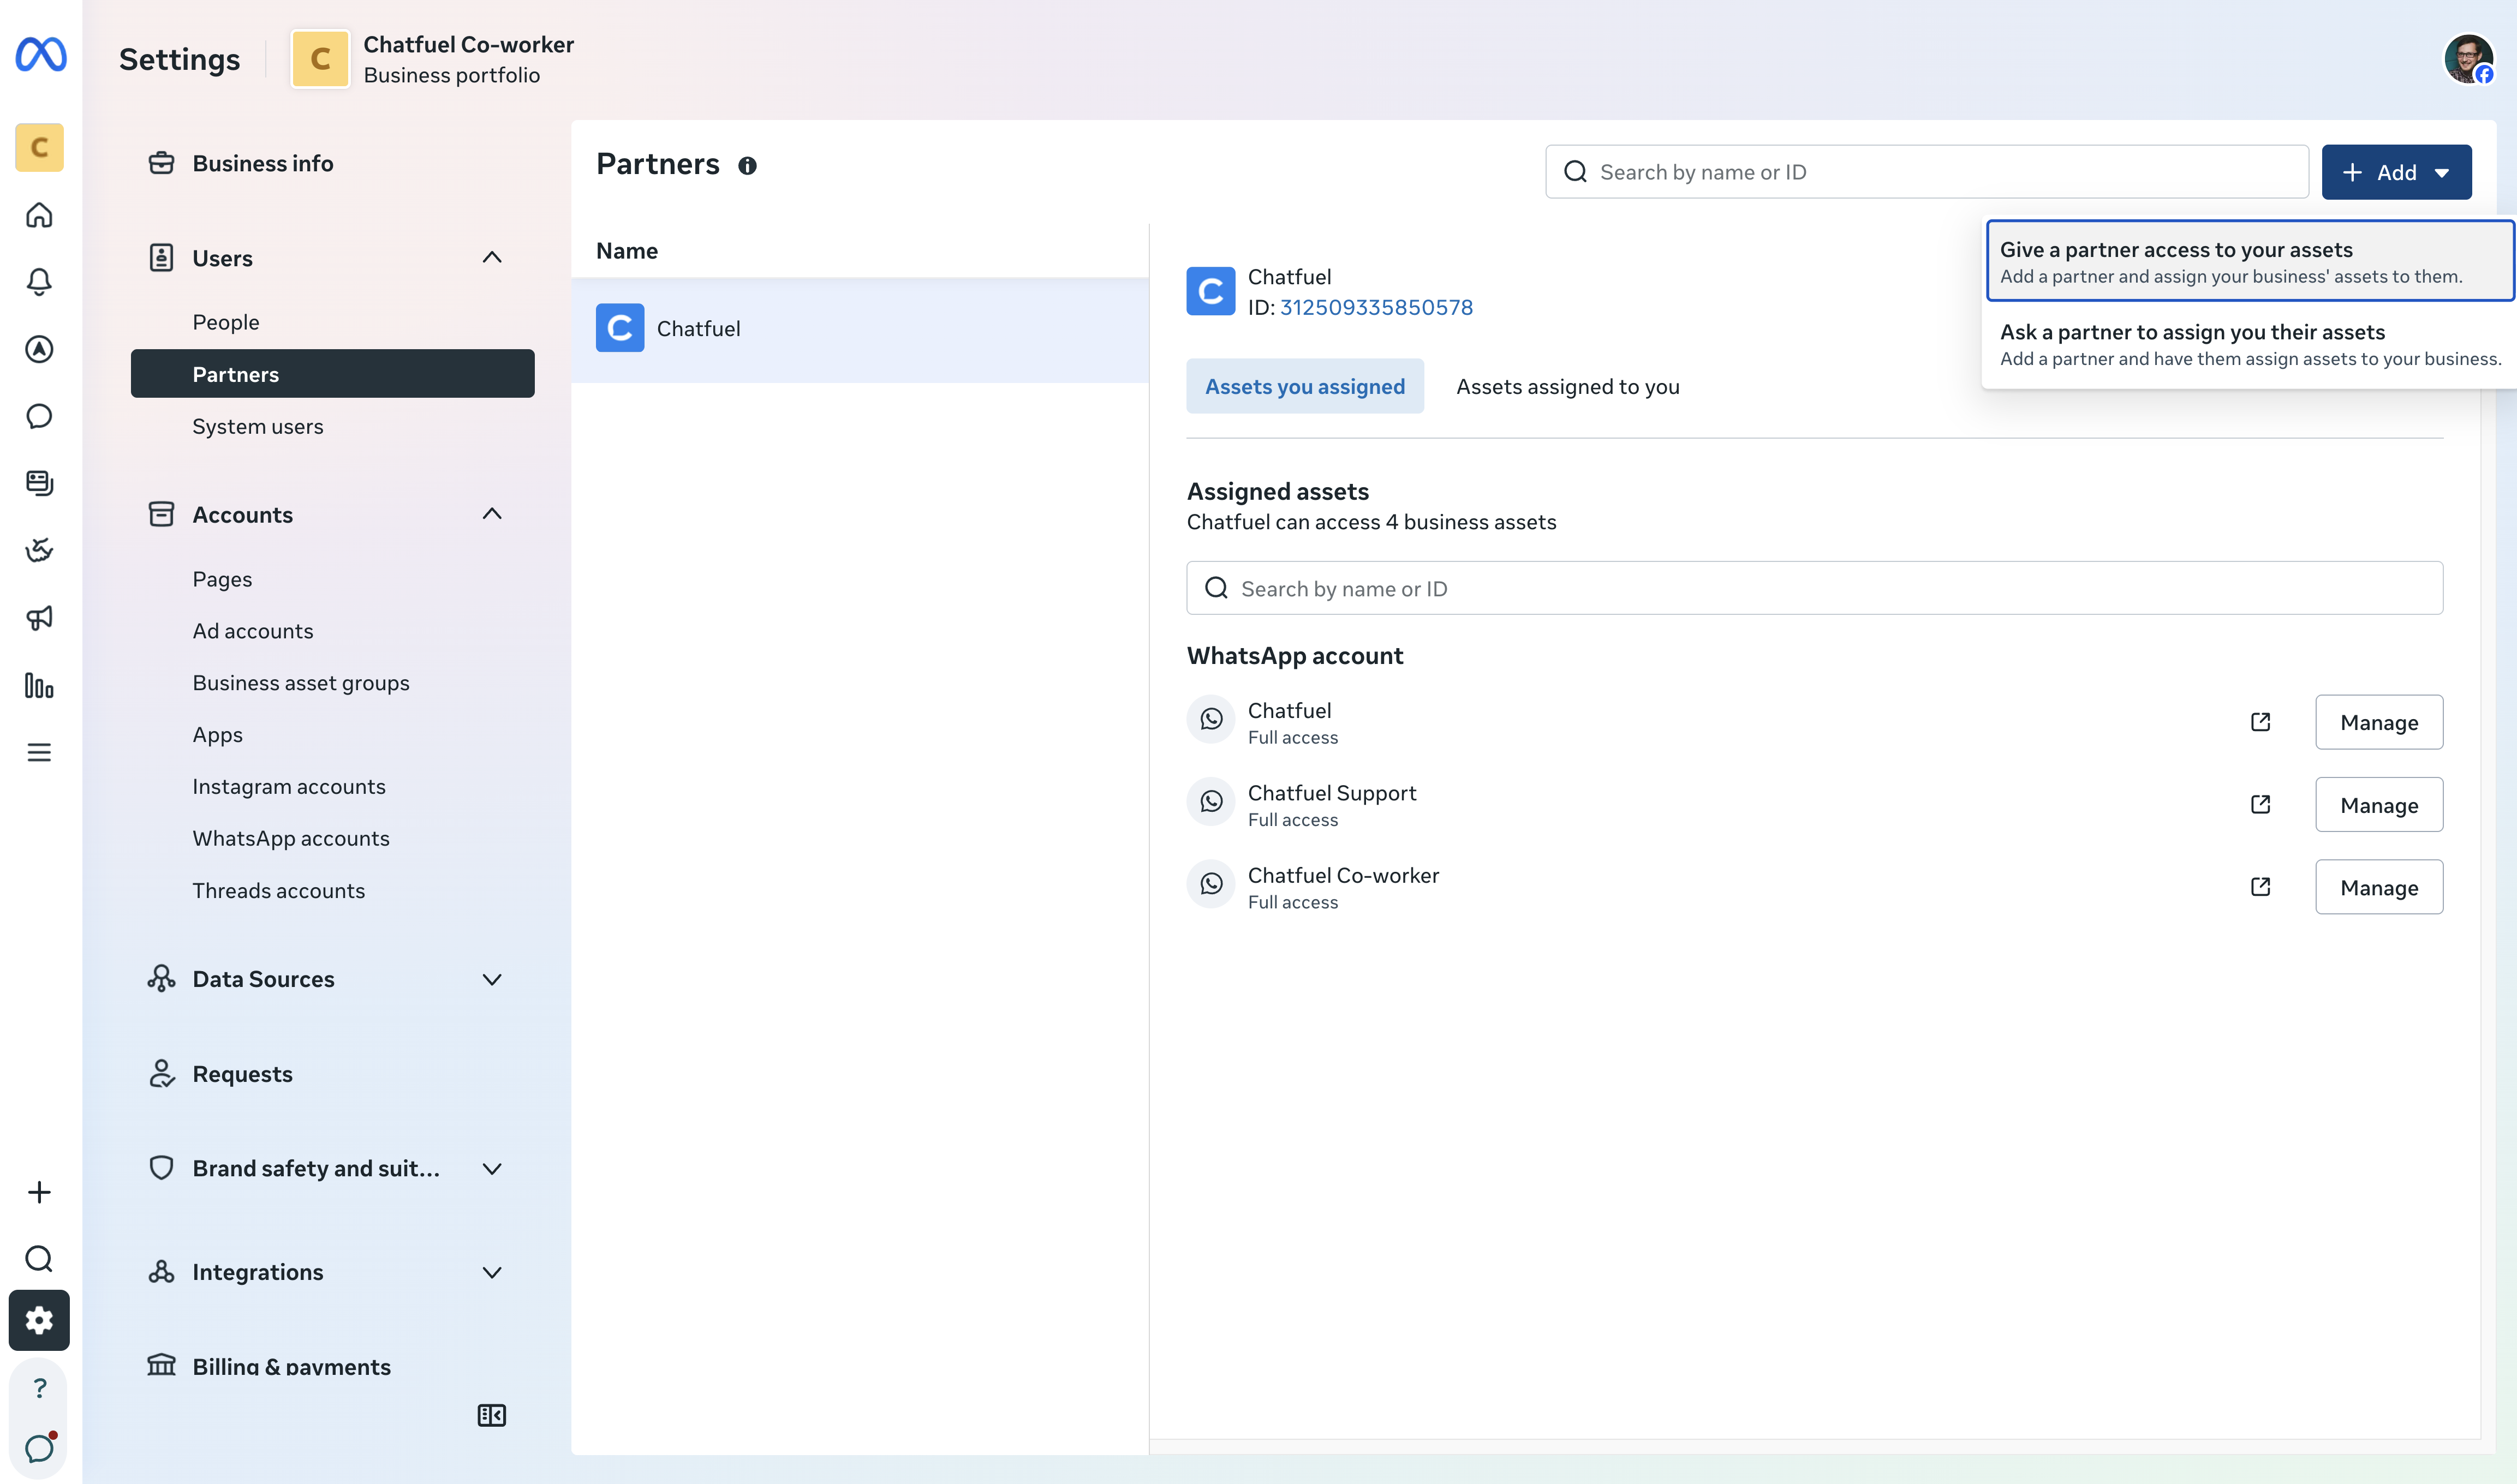Open Requests settings
This screenshot has width=2517, height=1484.
coord(242,1074)
